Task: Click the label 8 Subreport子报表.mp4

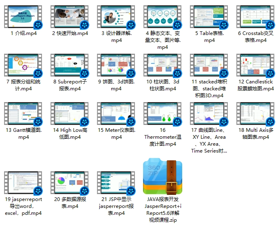Action: coord(70,85)
